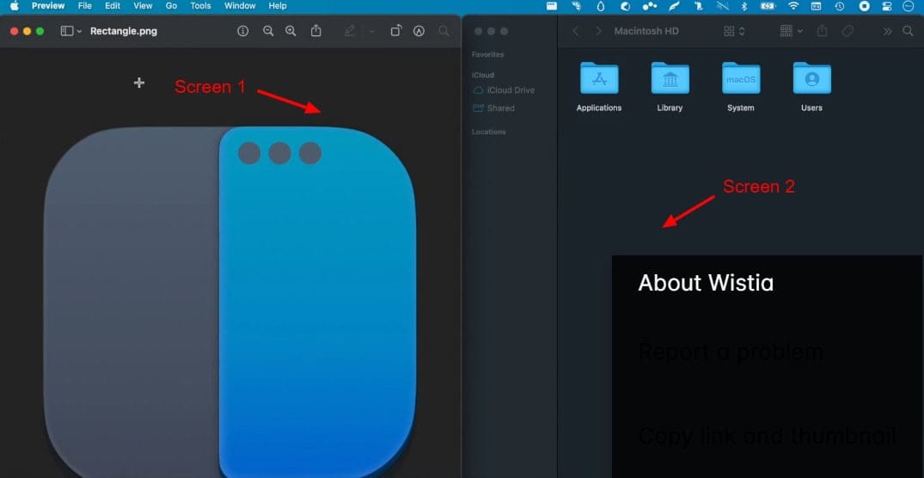Image resolution: width=924 pixels, height=478 pixels.
Task: Open the Finder group-by dropdown
Action: (x=791, y=31)
